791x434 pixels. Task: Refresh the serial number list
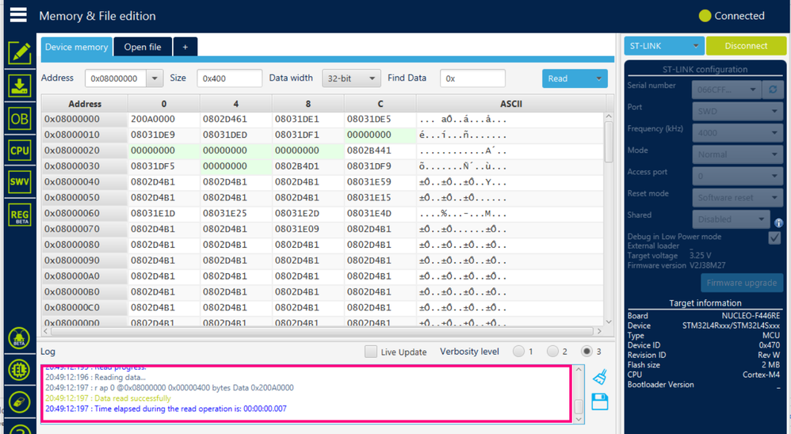[x=773, y=89]
